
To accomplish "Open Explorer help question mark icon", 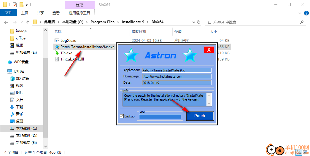I will 306,13.
